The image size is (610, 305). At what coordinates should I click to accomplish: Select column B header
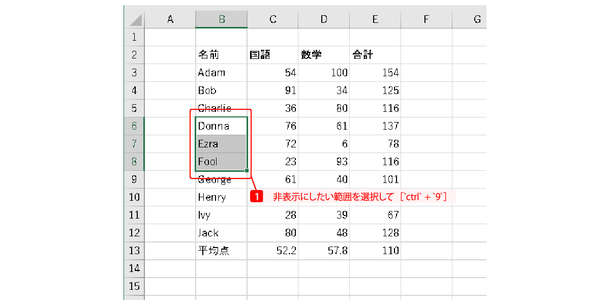pyautogui.click(x=222, y=19)
